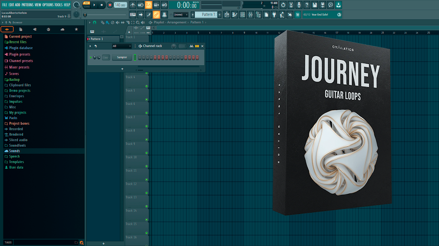Screen dimensions: 439x246
Task: Open the OPTIONS menu
Action: (x=48, y=5)
